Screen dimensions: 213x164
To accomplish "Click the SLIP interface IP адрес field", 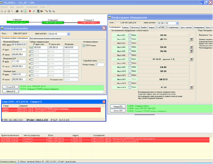I will tap(19, 61).
